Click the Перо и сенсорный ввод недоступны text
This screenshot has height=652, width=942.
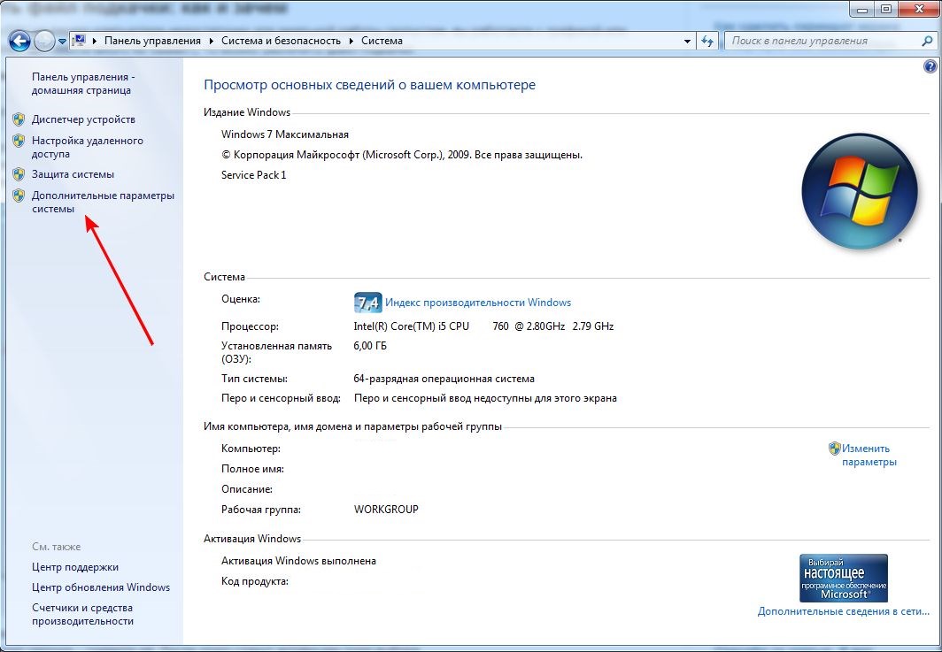coord(485,398)
